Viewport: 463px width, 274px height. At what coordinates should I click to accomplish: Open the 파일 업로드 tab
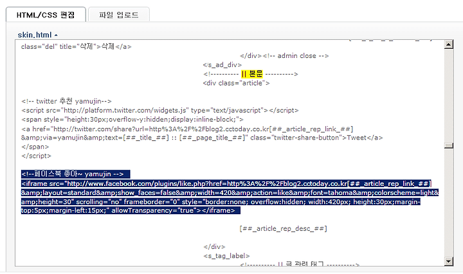point(119,15)
